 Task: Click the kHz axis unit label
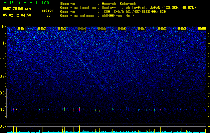pyautogui.click(x=3, y=27)
